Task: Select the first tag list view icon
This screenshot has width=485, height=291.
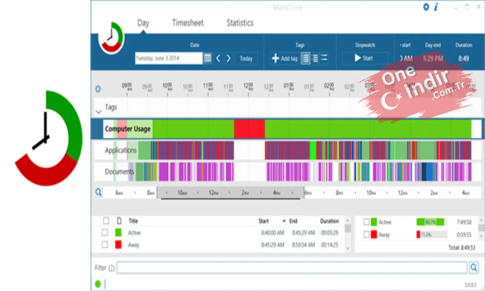Action: click(306, 58)
